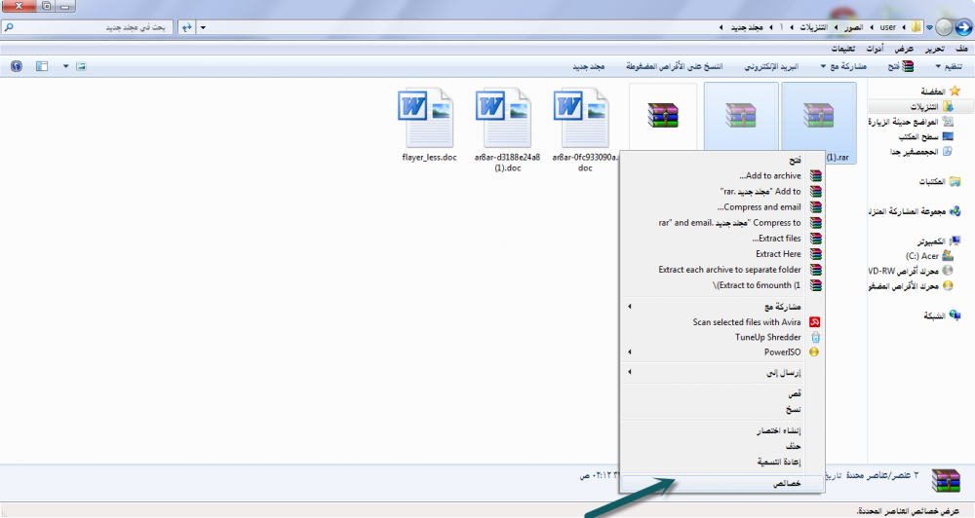Click the PowerISO disc icon in the menu
The image size is (975, 518).
tap(815, 352)
